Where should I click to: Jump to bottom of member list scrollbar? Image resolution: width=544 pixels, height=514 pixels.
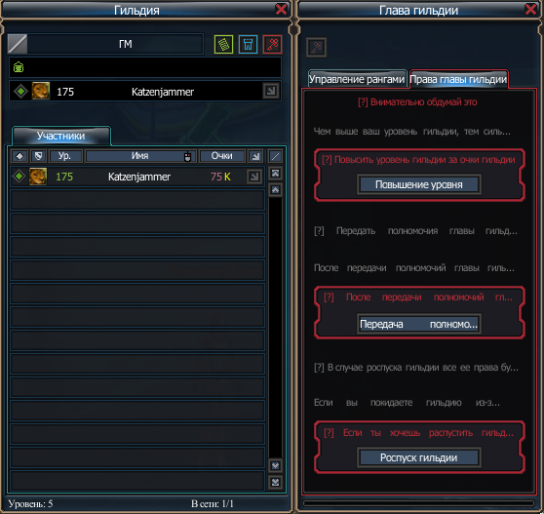(276, 482)
